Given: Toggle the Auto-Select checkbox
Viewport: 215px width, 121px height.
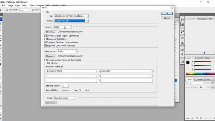Looking at the screenshot, I should 7,10.
